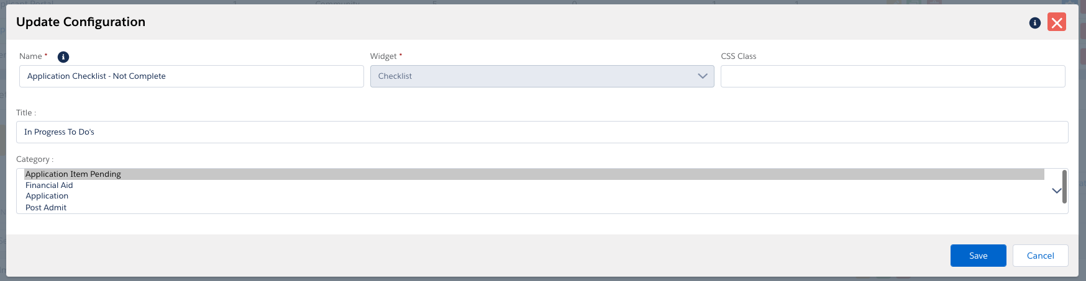Choose the Application category option
Screen dimensions: 1086x281
(47, 196)
